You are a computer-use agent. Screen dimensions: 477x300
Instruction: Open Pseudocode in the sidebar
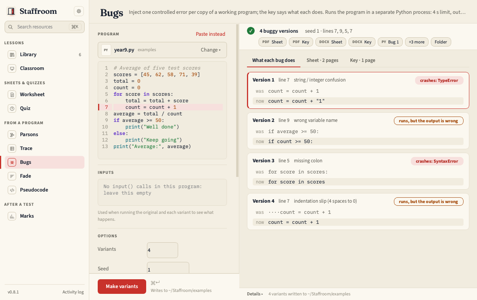pos(45,190)
